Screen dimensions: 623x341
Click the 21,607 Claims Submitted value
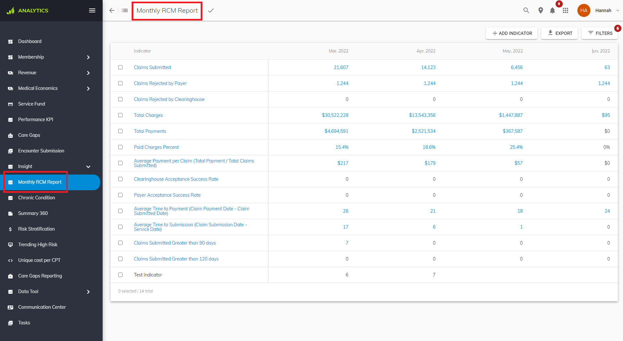(341, 67)
